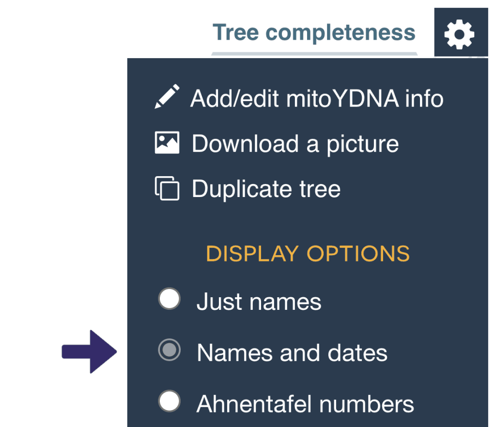The image size is (496, 427).
Task: Select the Ahnentafel numbers radio button
Action: coord(169,401)
